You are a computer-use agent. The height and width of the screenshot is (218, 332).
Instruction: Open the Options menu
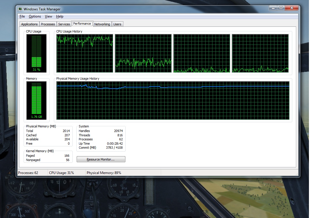tap(35, 16)
